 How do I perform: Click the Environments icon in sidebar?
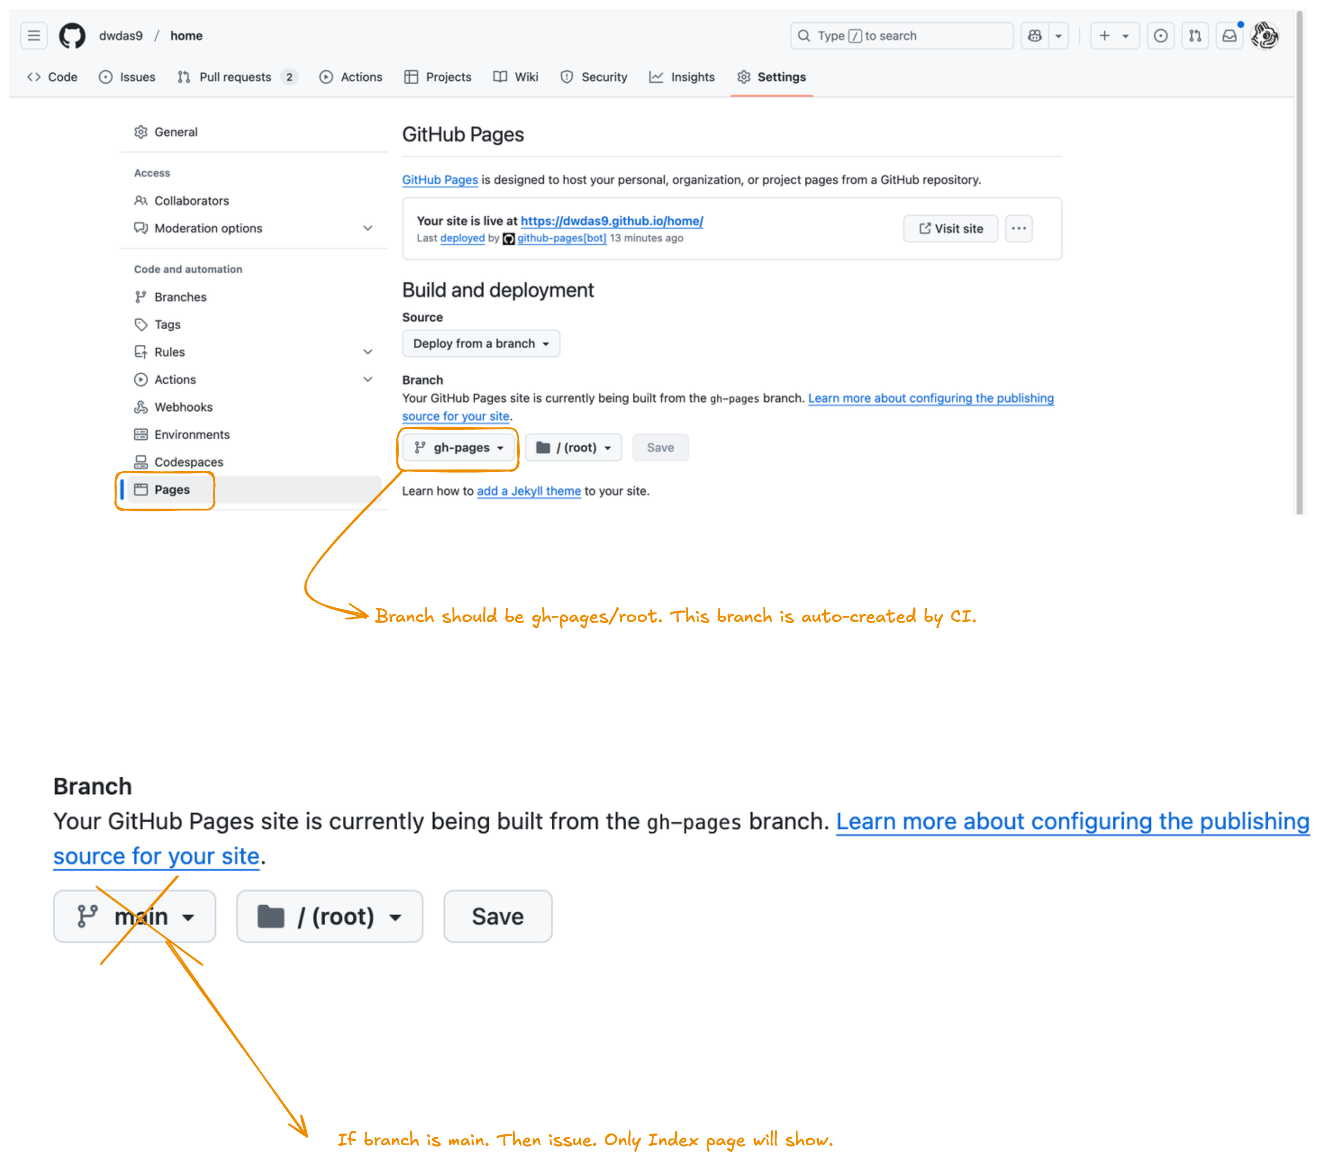click(141, 435)
